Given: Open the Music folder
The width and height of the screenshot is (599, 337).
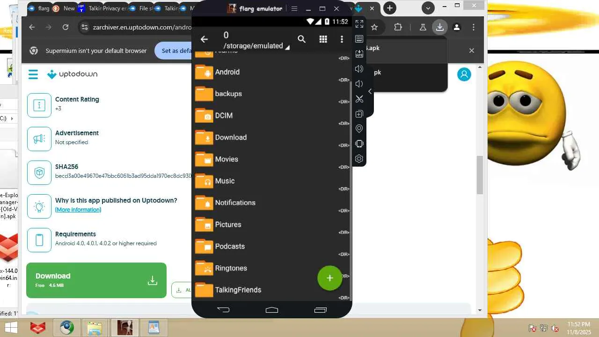Looking at the screenshot, I should pos(272,181).
